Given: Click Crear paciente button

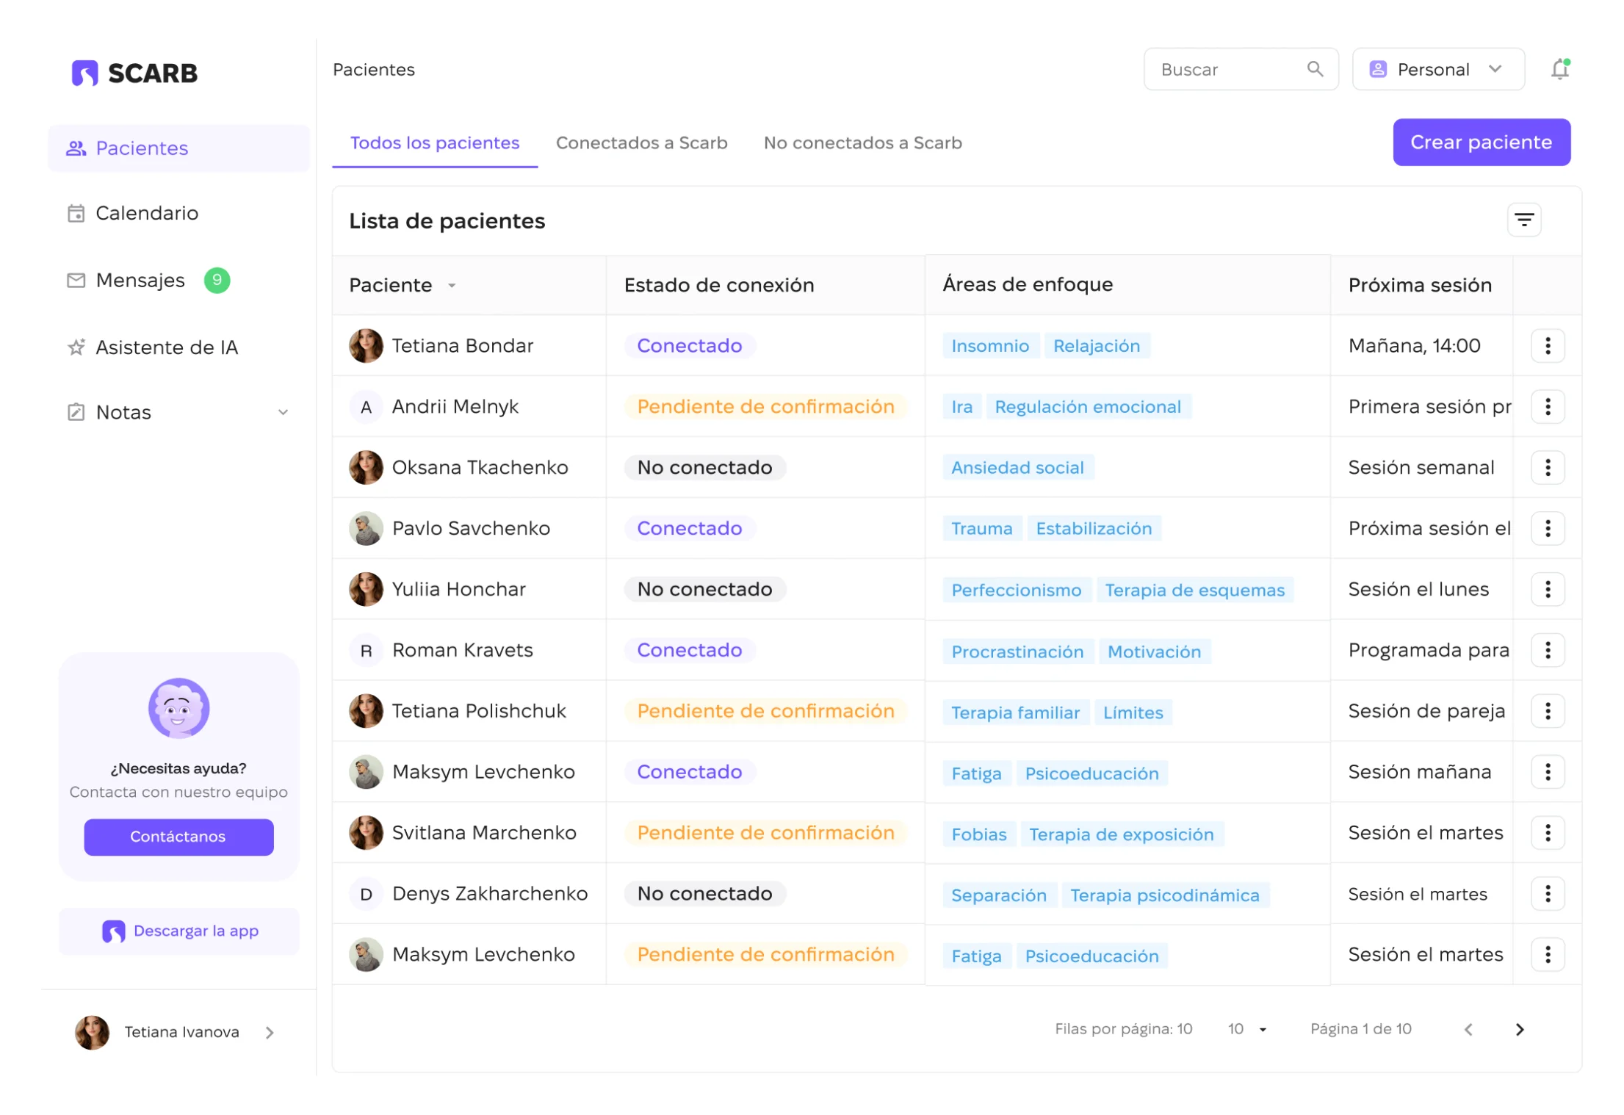Looking at the screenshot, I should point(1481,142).
